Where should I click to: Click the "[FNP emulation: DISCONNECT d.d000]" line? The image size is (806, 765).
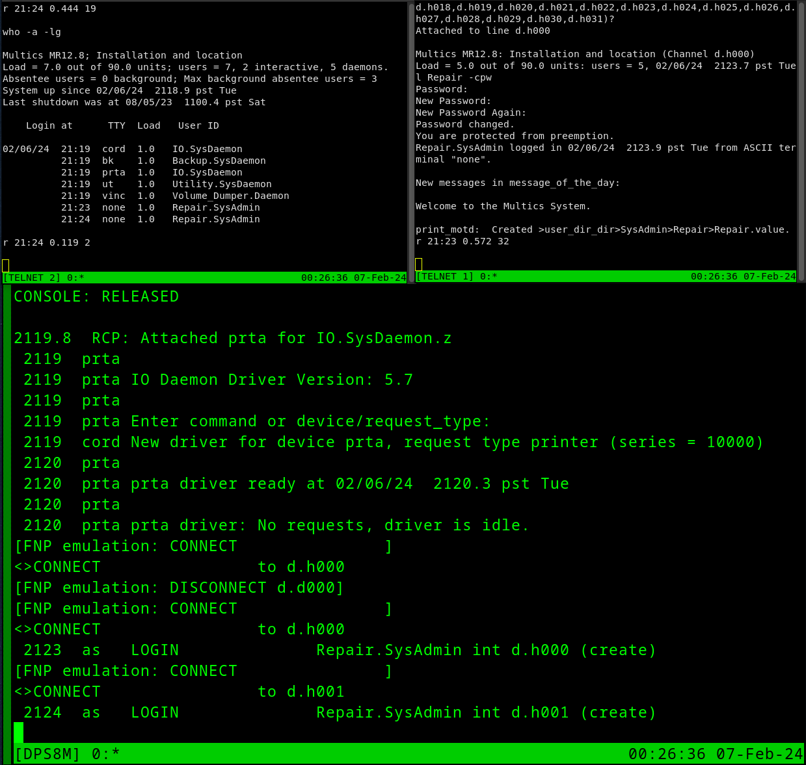pyautogui.click(x=179, y=588)
